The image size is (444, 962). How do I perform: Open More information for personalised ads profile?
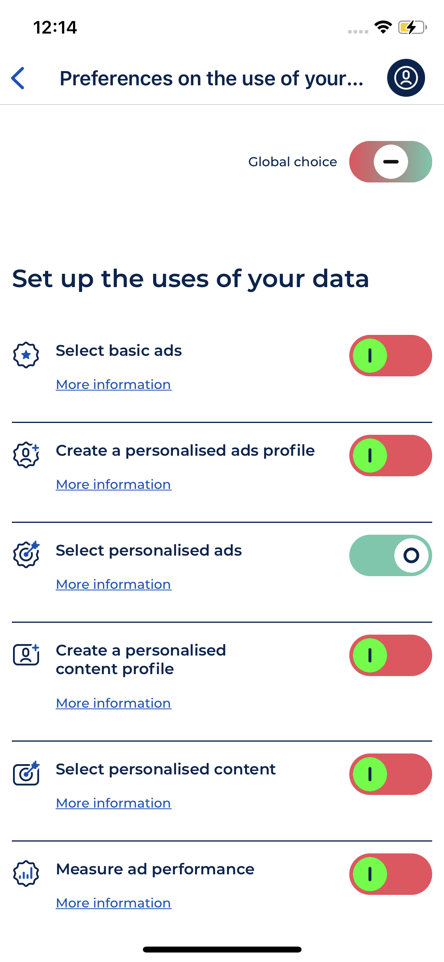point(114,485)
